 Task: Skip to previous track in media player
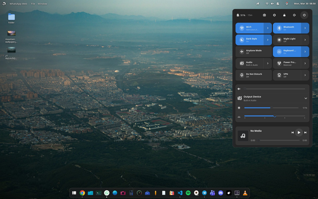[x=292, y=132]
